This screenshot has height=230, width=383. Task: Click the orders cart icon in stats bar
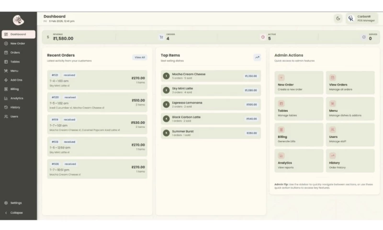(161, 37)
